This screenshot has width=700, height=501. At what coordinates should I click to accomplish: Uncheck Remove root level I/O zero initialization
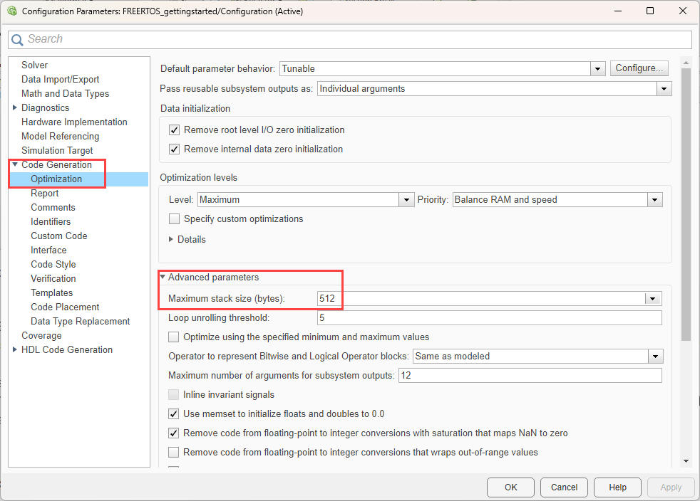[174, 130]
